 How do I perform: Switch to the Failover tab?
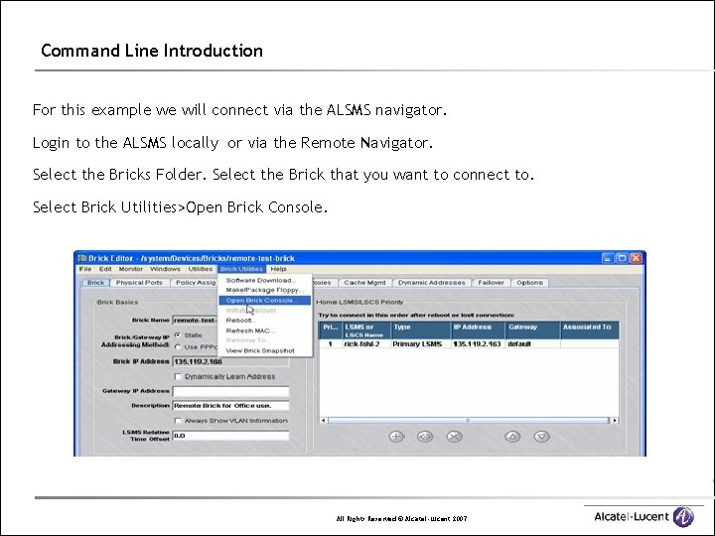pyautogui.click(x=492, y=283)
